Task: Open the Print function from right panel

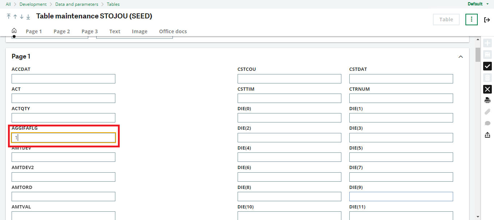Action: (487, 100)
